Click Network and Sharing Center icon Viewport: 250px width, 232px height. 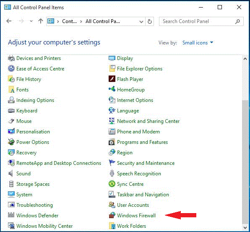(x=112, y=121)
